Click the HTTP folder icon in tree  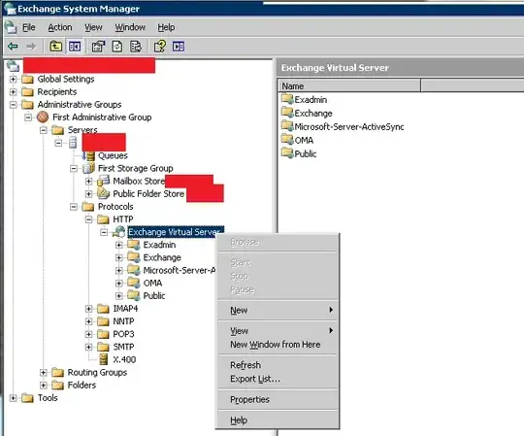(103, 219)
